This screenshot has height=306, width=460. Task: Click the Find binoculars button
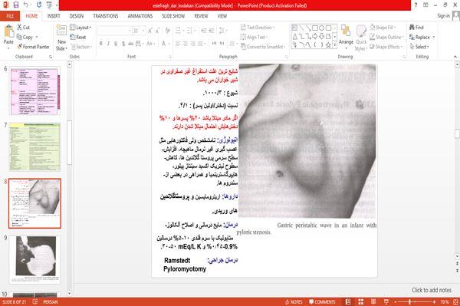(416, 28)
